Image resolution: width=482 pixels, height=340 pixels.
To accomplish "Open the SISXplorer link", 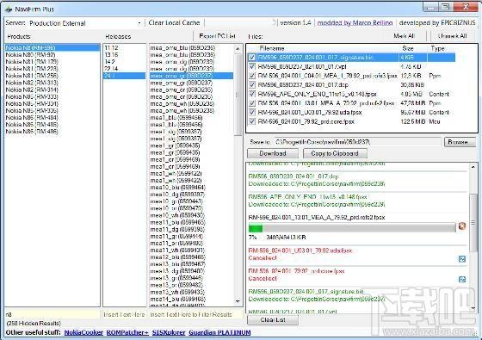I will [169, 332].
